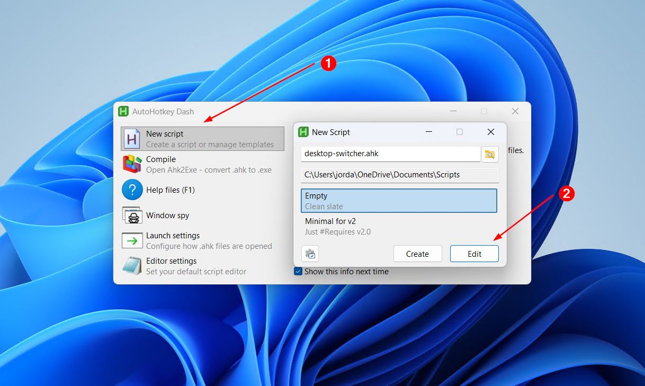Click the Edit button
This screenshot has height=386, width=645.
pos(474,254)
